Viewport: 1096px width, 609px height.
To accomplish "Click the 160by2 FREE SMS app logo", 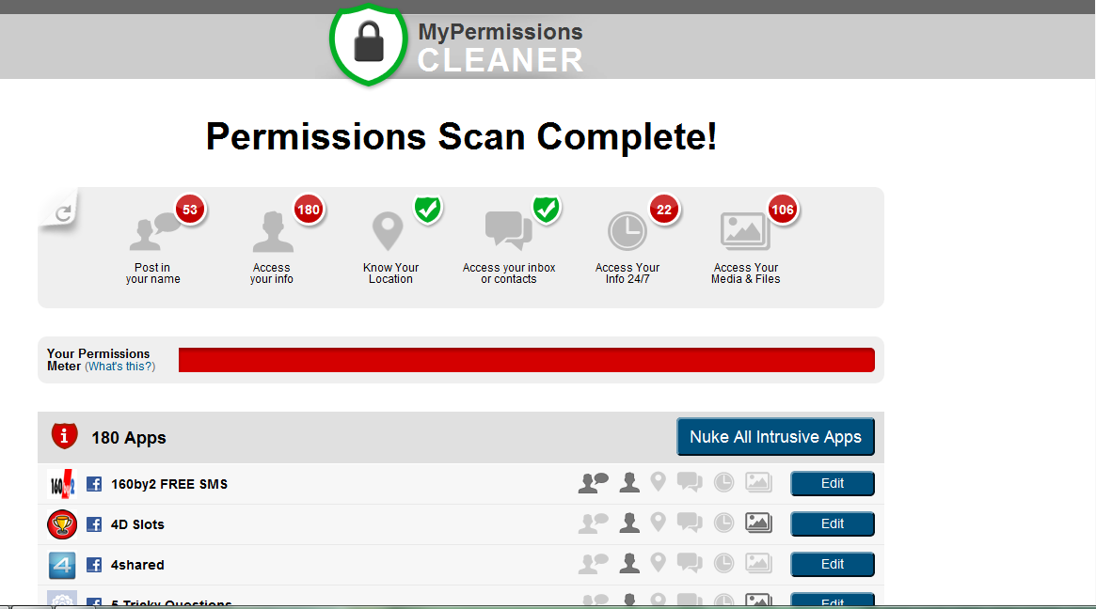I will pos(61,484).
